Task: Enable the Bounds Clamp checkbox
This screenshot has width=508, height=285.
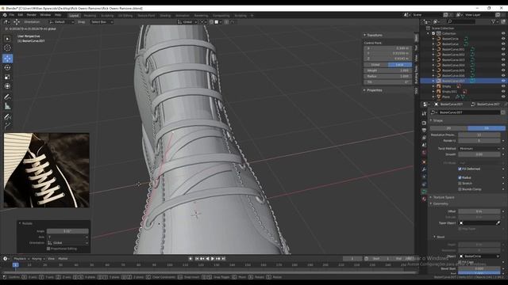Action: (x=460, y=189)
